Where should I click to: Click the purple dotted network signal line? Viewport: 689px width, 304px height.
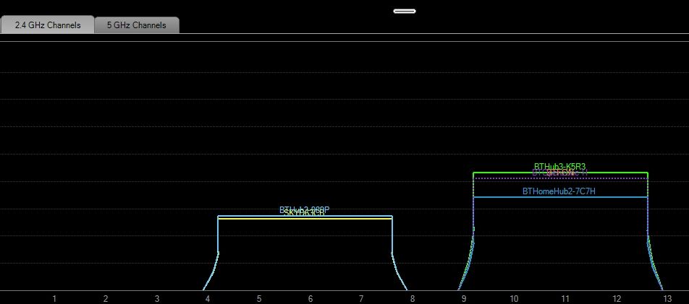[x=560, y=178]
